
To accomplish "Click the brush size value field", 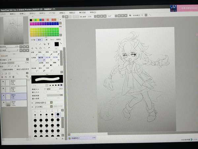I will point(54,89).
